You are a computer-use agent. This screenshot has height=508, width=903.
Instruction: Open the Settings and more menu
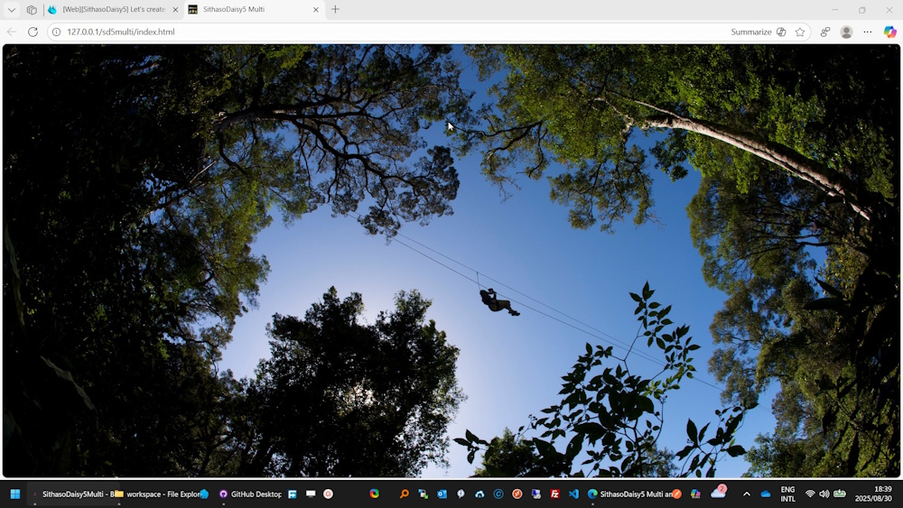coord(867,32)
